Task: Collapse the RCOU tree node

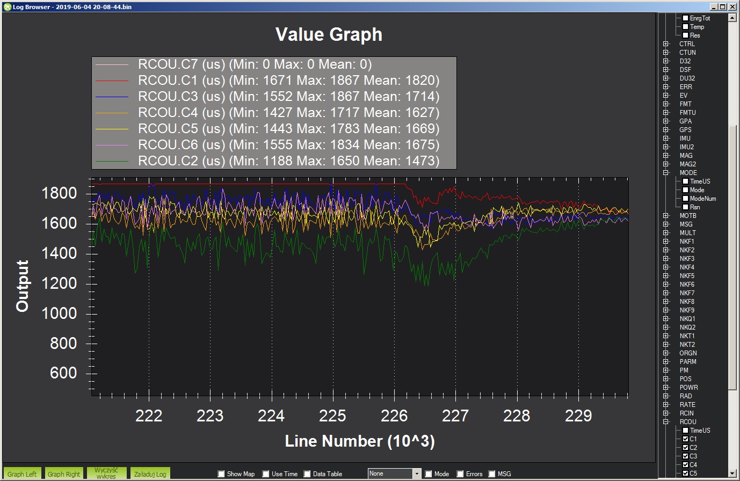Action: coord(666,421)
